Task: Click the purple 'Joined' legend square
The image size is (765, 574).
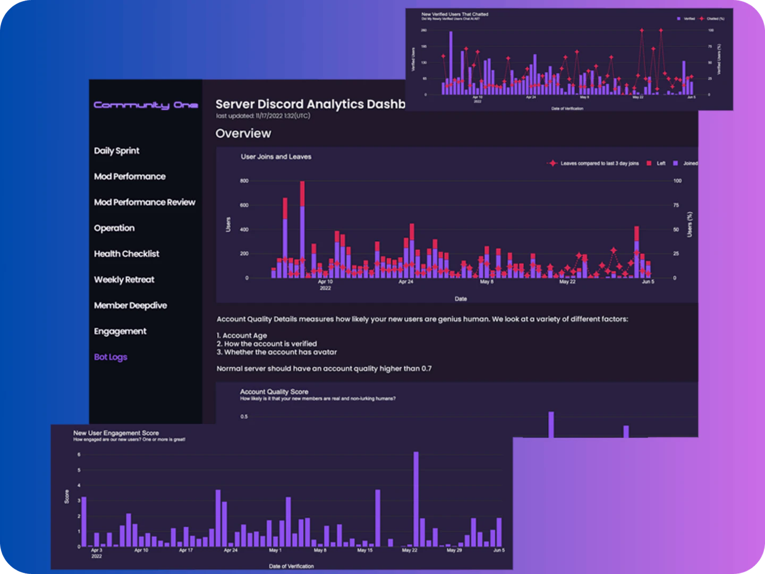Action: coord(675,163)
